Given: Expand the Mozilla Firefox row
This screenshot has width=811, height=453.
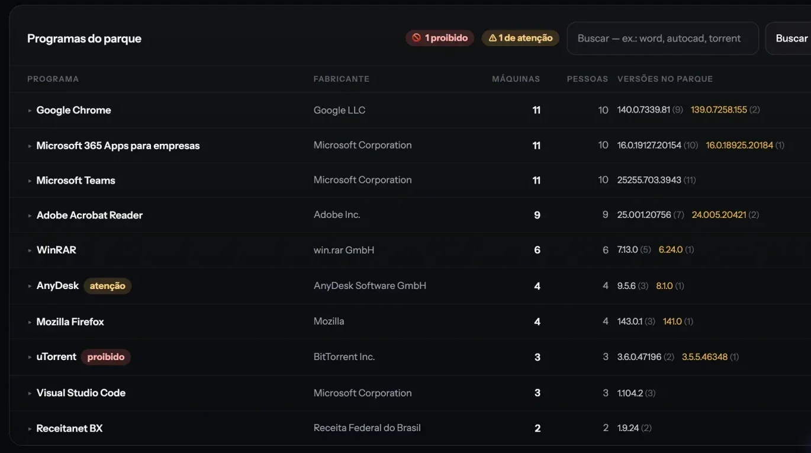Looking at the screenshot, I should 30,322.
